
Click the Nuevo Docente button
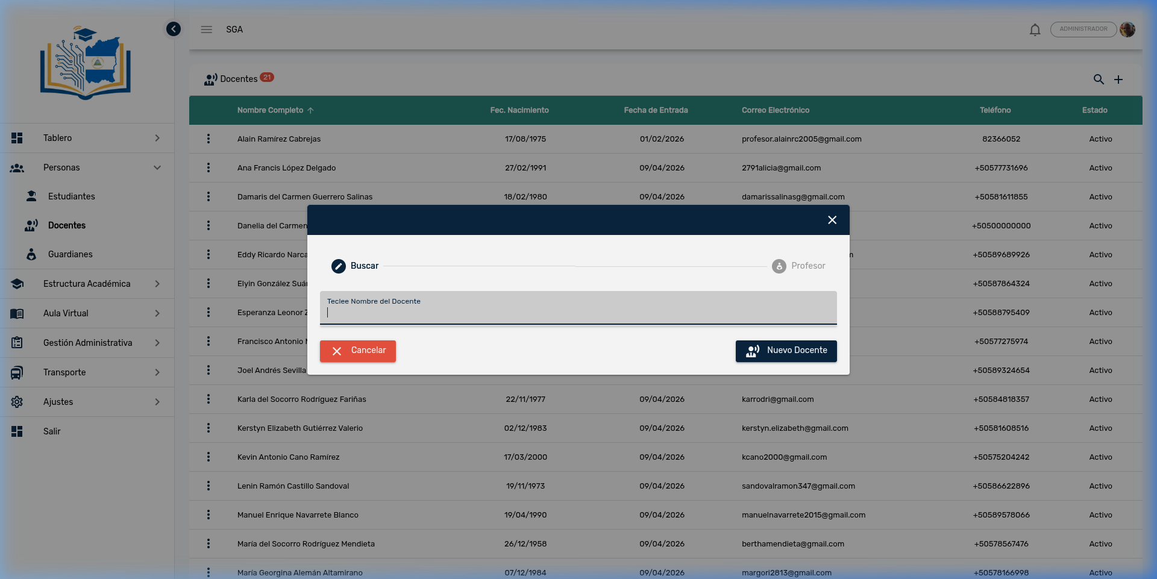[786, 351]
